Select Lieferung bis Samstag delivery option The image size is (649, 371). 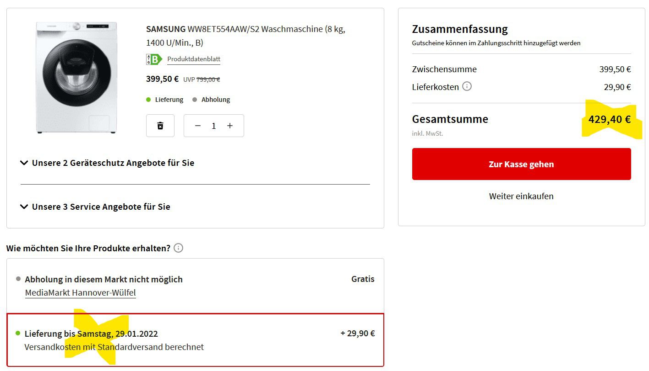(196, 340)
